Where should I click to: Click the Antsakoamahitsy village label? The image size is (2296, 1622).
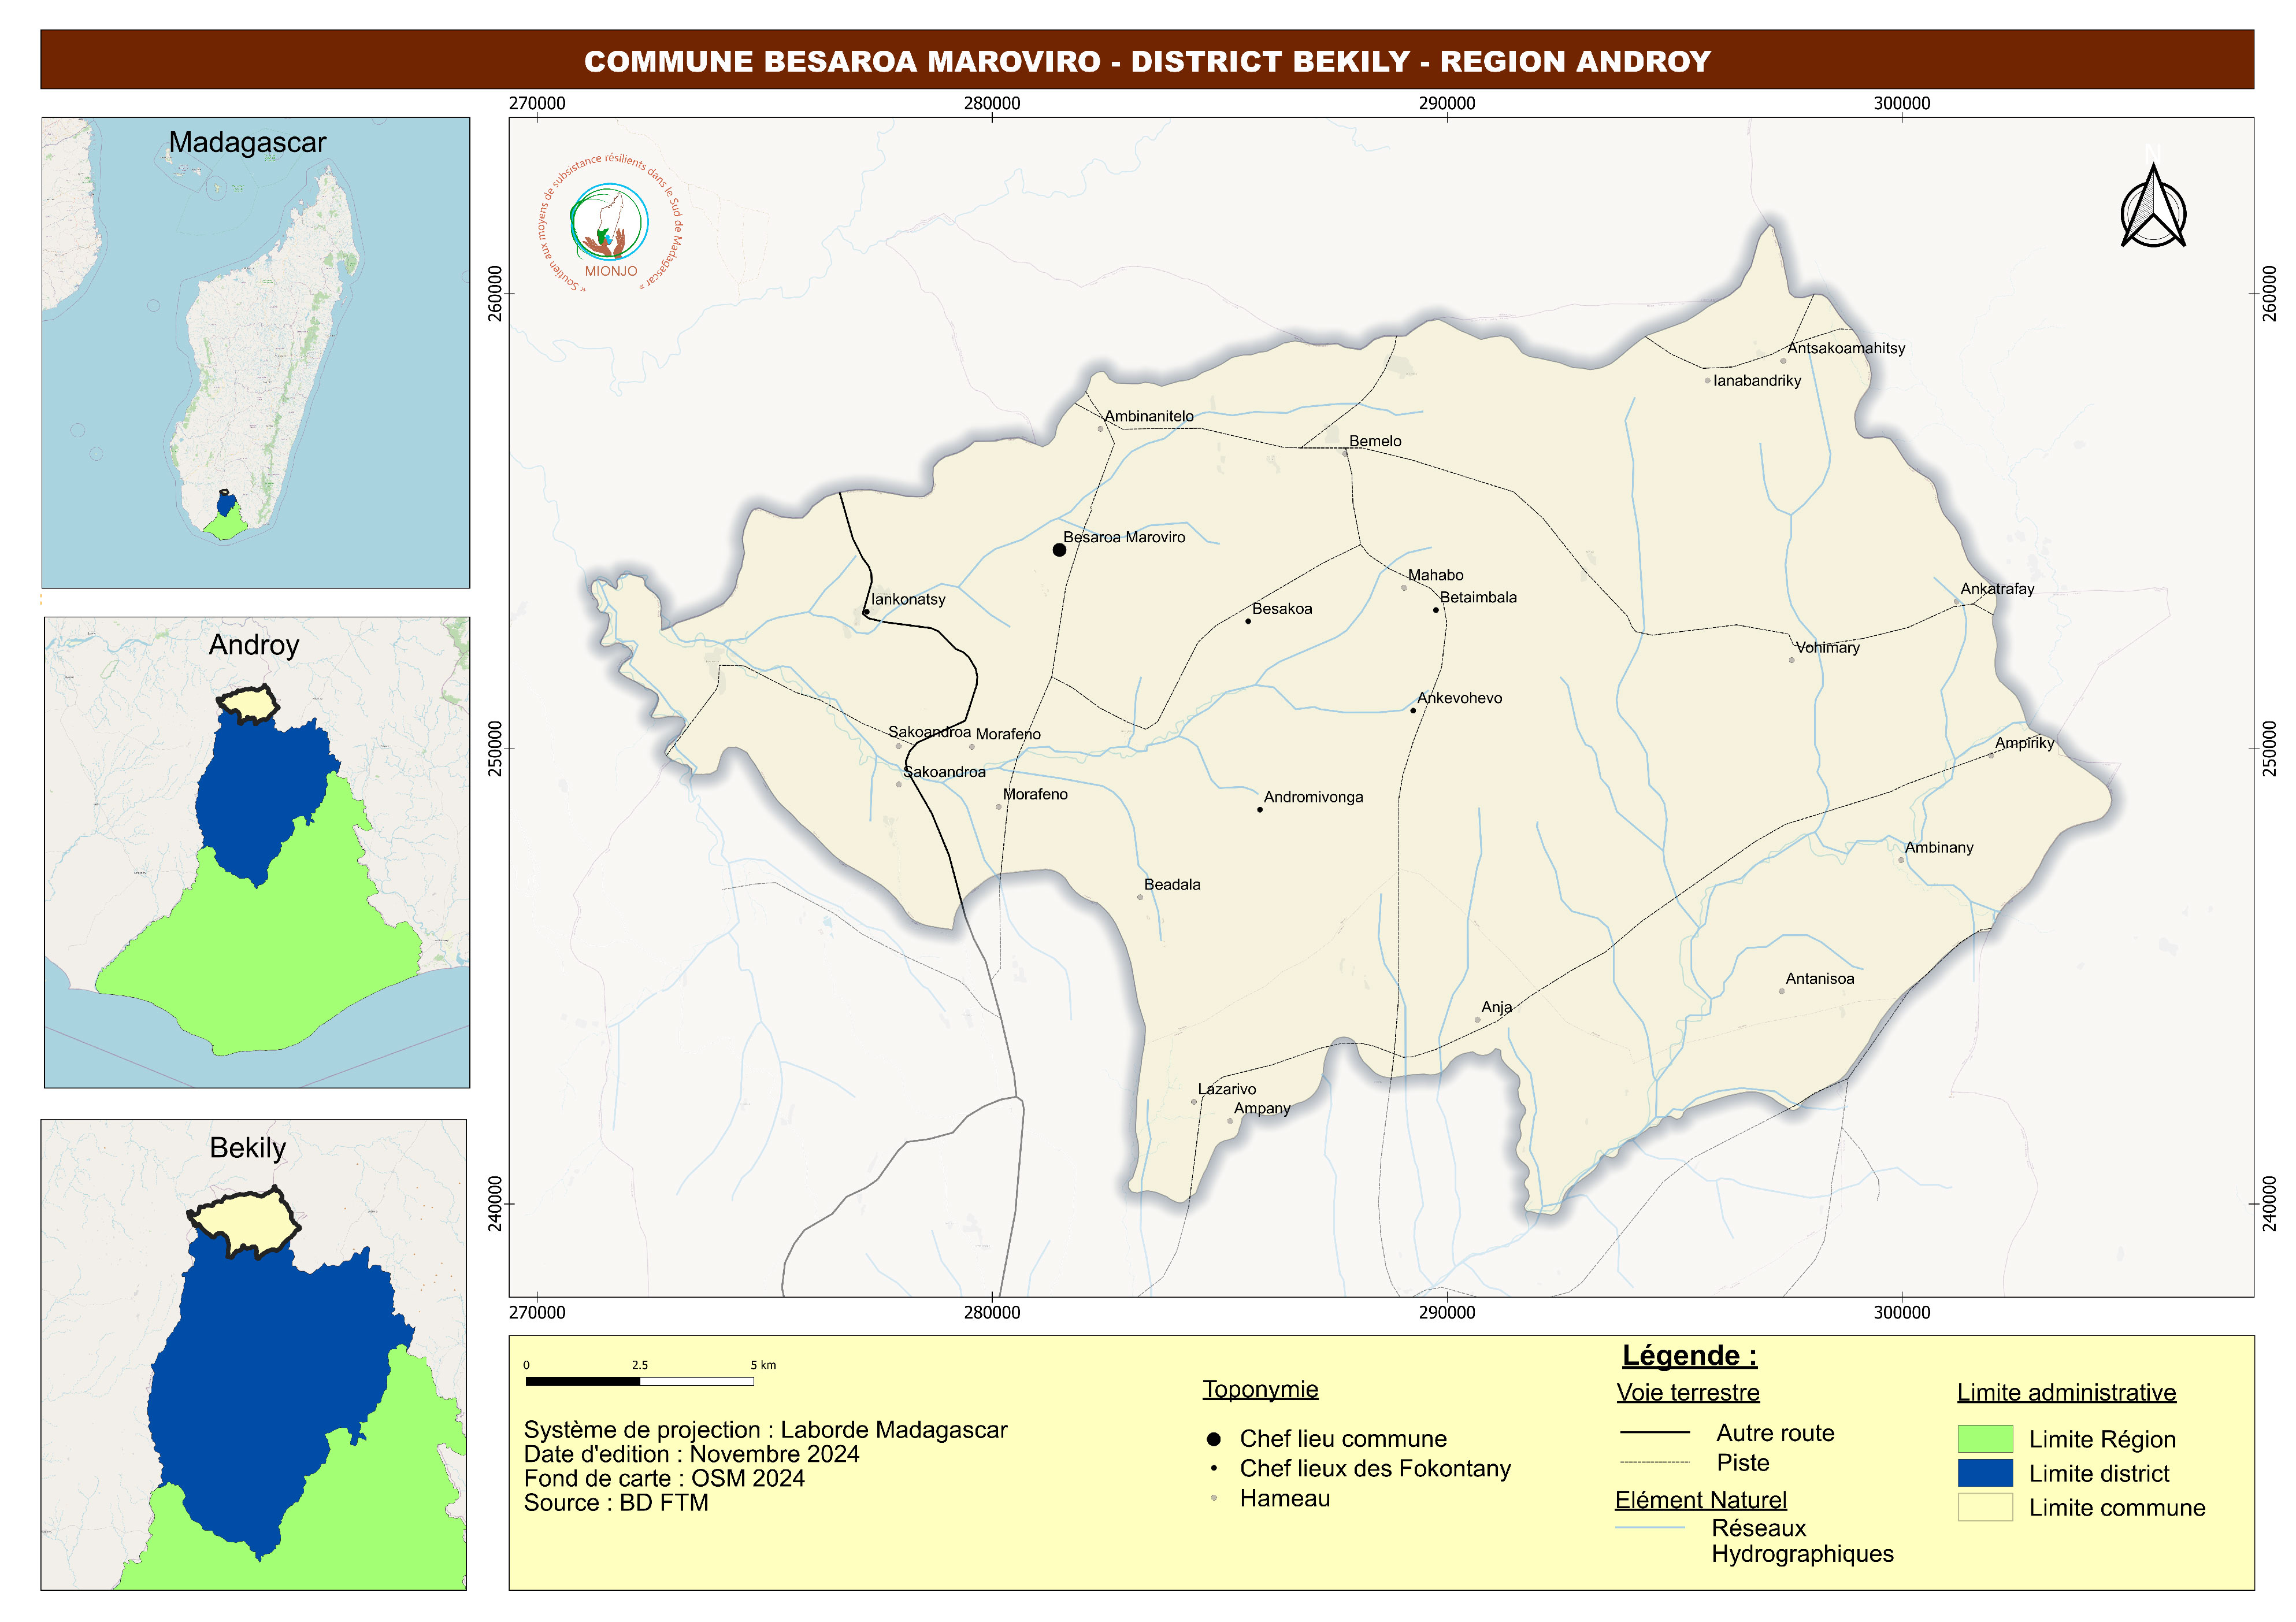(1846, 348)
